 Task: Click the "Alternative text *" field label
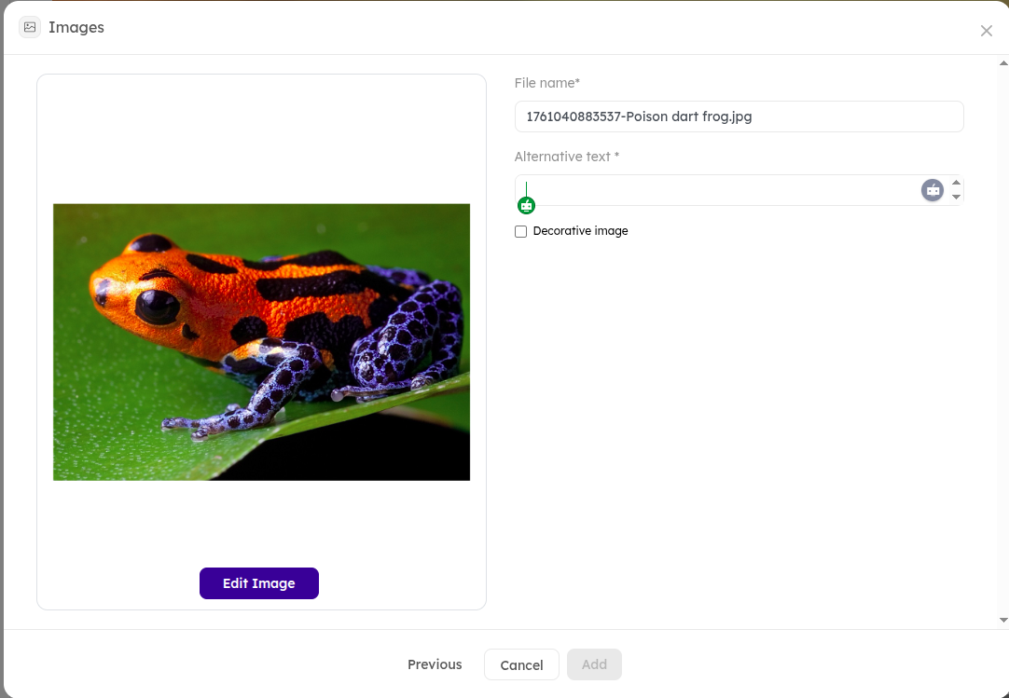click(x=567, y=157)
